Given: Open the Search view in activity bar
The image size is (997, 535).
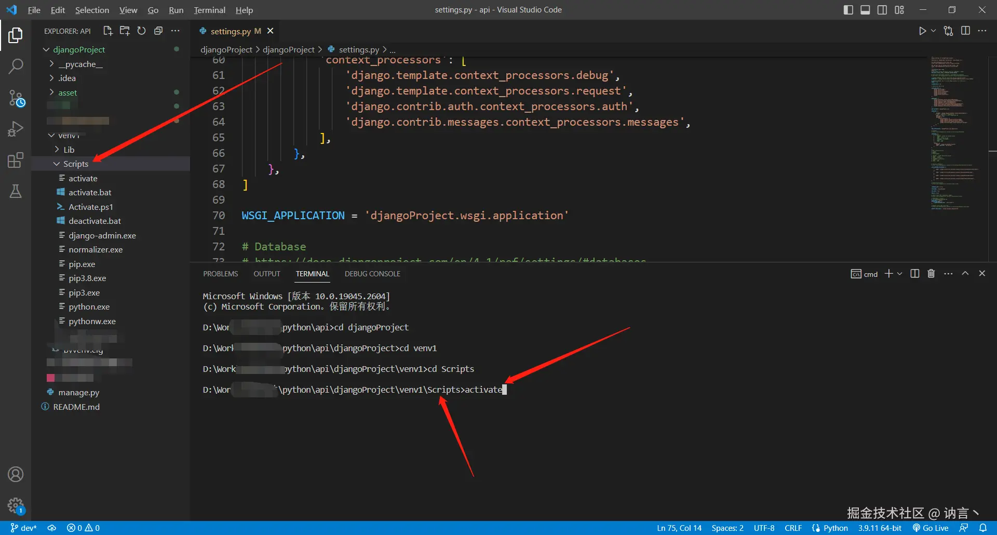Looking at the screenshot, I should [16, 66].
